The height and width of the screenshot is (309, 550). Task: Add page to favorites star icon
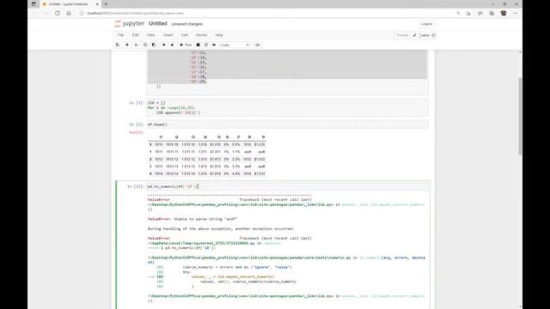coord(468,13)
